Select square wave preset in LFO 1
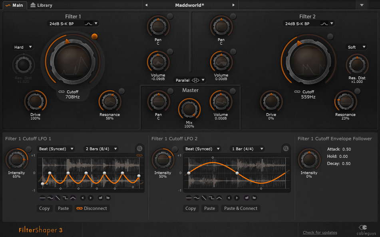The image size is (380, 237). click(65, 198)
